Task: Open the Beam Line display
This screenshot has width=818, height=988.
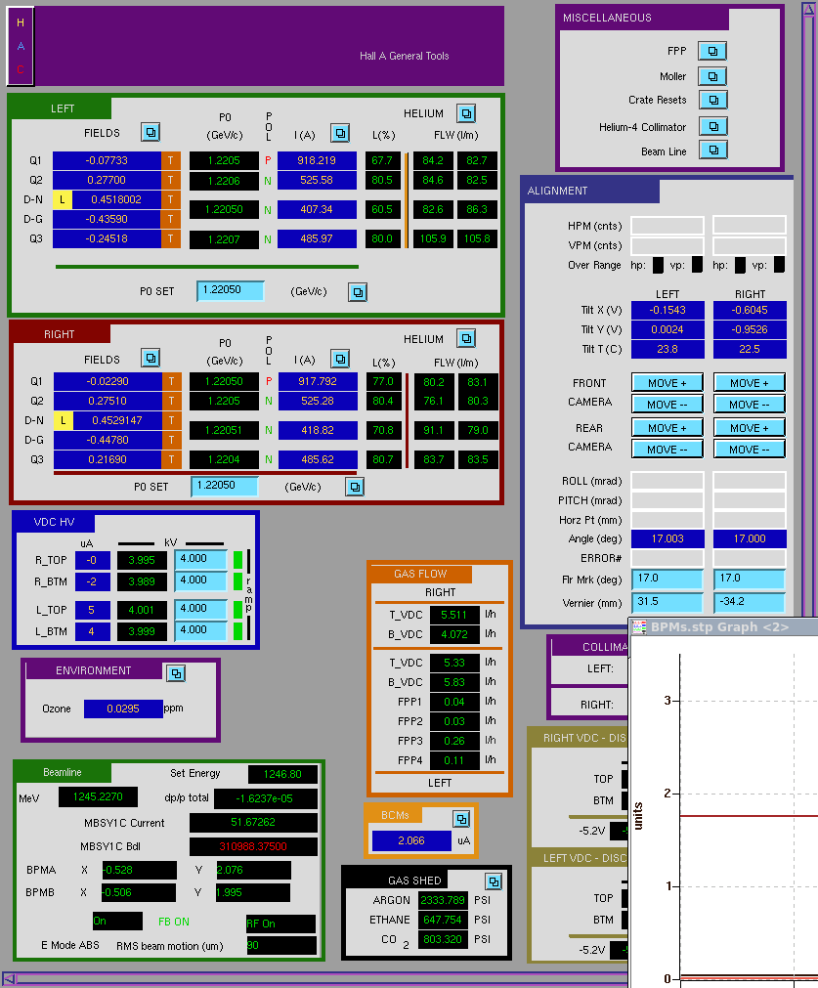Action: [x=712, y=150]
